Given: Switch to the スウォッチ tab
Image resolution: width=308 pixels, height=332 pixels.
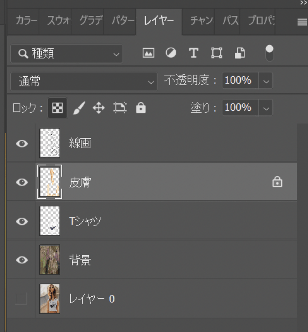Looking at the screenshot, I should (59, 21).
